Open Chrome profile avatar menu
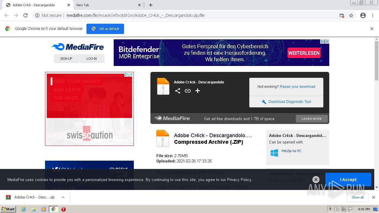This screenshot has width=379, height=213. (363, 15)
